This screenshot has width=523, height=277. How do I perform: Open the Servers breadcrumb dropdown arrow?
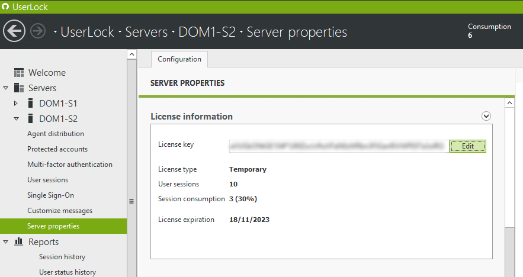[120, 32]
